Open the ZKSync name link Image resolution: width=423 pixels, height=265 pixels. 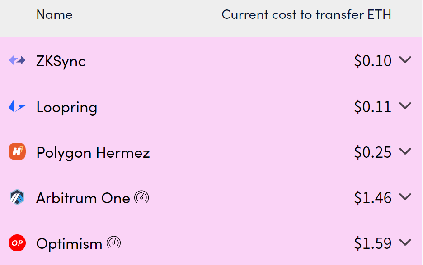(x=61, y=61)
